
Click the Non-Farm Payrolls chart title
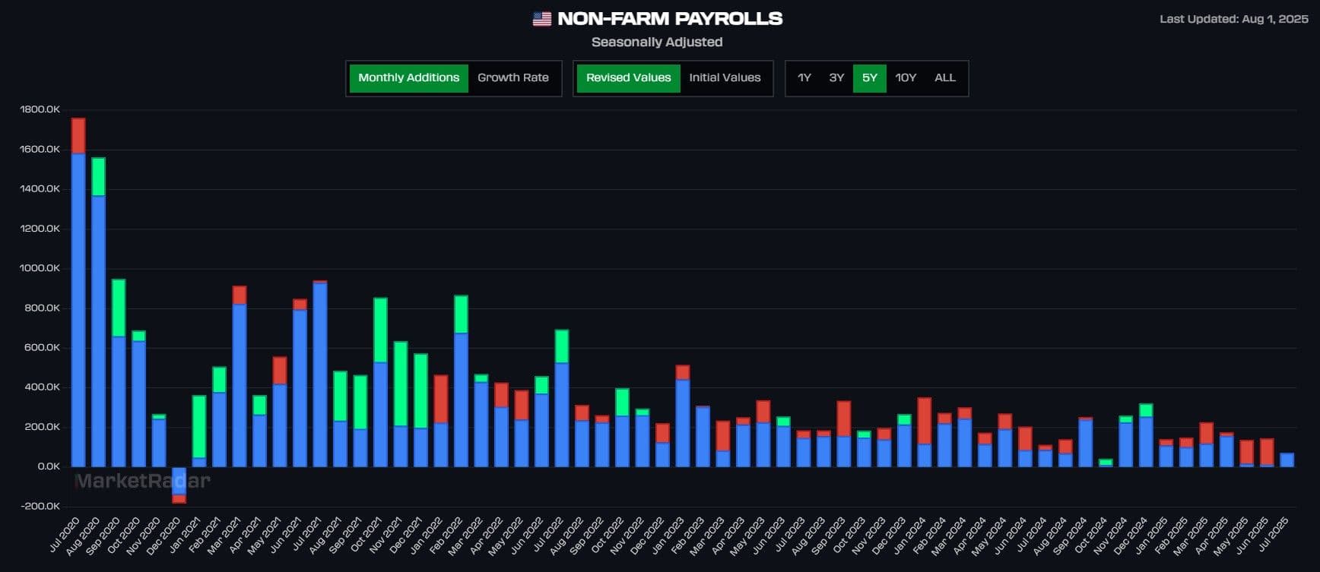point(669,19)
